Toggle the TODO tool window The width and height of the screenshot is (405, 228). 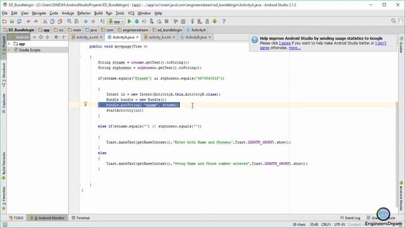tap(16, 218)
